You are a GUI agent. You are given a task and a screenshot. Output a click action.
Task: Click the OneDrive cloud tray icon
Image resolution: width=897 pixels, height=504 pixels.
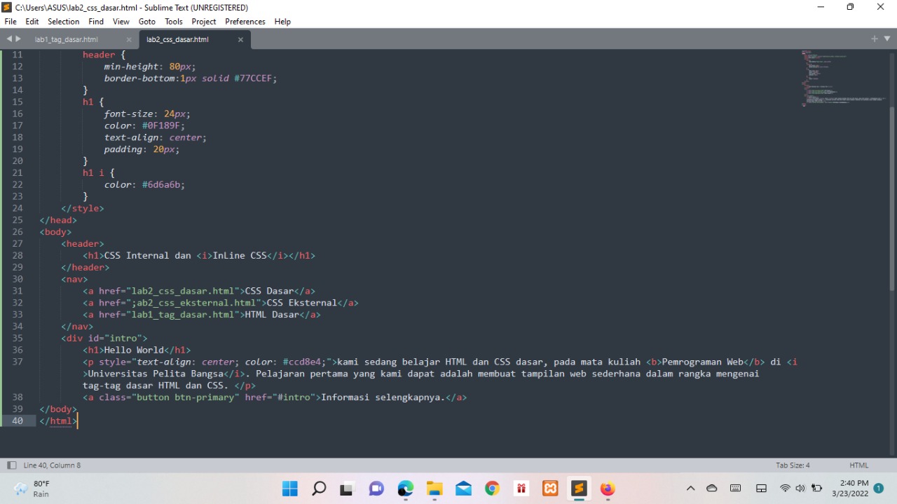click(x=712, y=489)
